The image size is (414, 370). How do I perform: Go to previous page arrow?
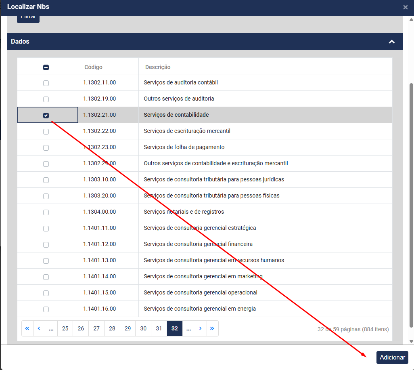(39, 328)
